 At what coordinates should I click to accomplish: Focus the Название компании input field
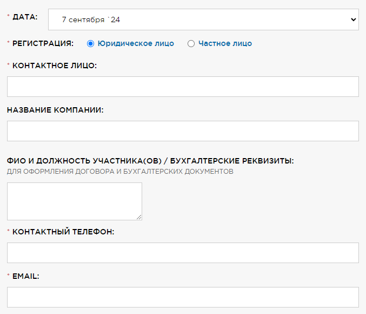coord(183,131)
